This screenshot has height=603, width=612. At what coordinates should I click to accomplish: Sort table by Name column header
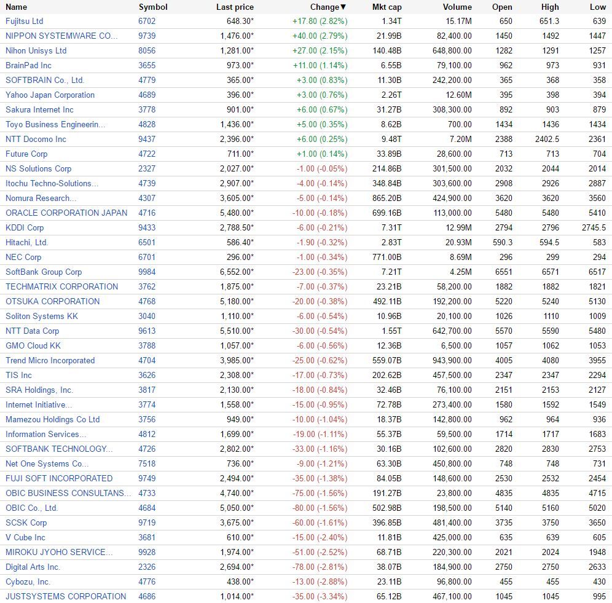click(x=17, y=7)
